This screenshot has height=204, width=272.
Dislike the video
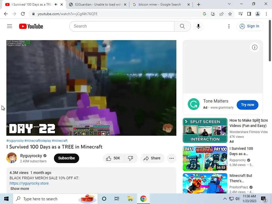click(130, 158)
